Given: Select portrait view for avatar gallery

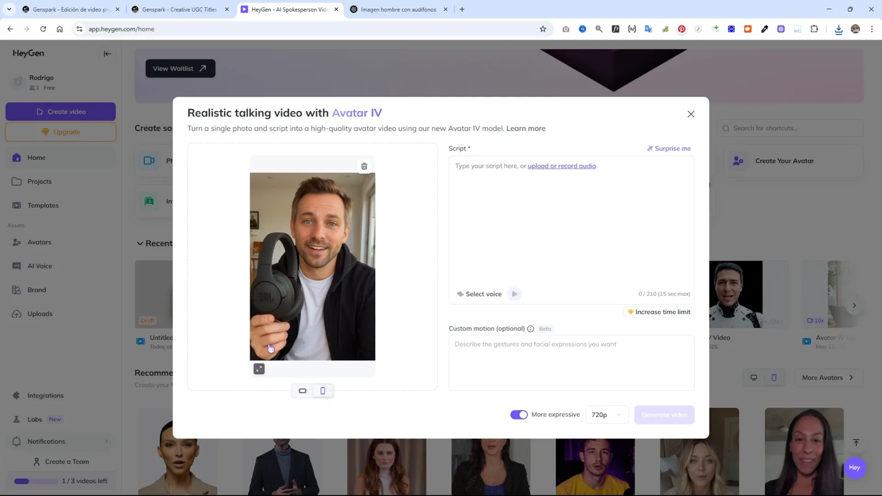Looking at the screenshot, I should click(774, 378).
